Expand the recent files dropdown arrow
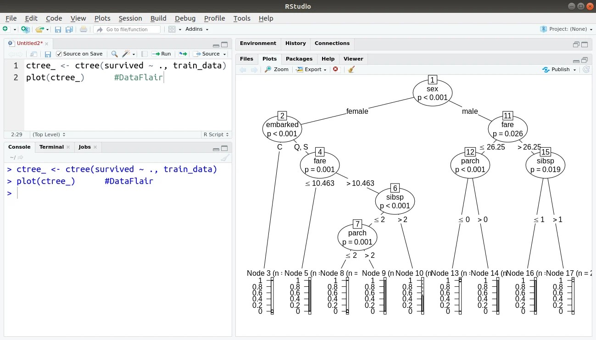Viewport: 596px width, 340px height. tap(47, 29)
